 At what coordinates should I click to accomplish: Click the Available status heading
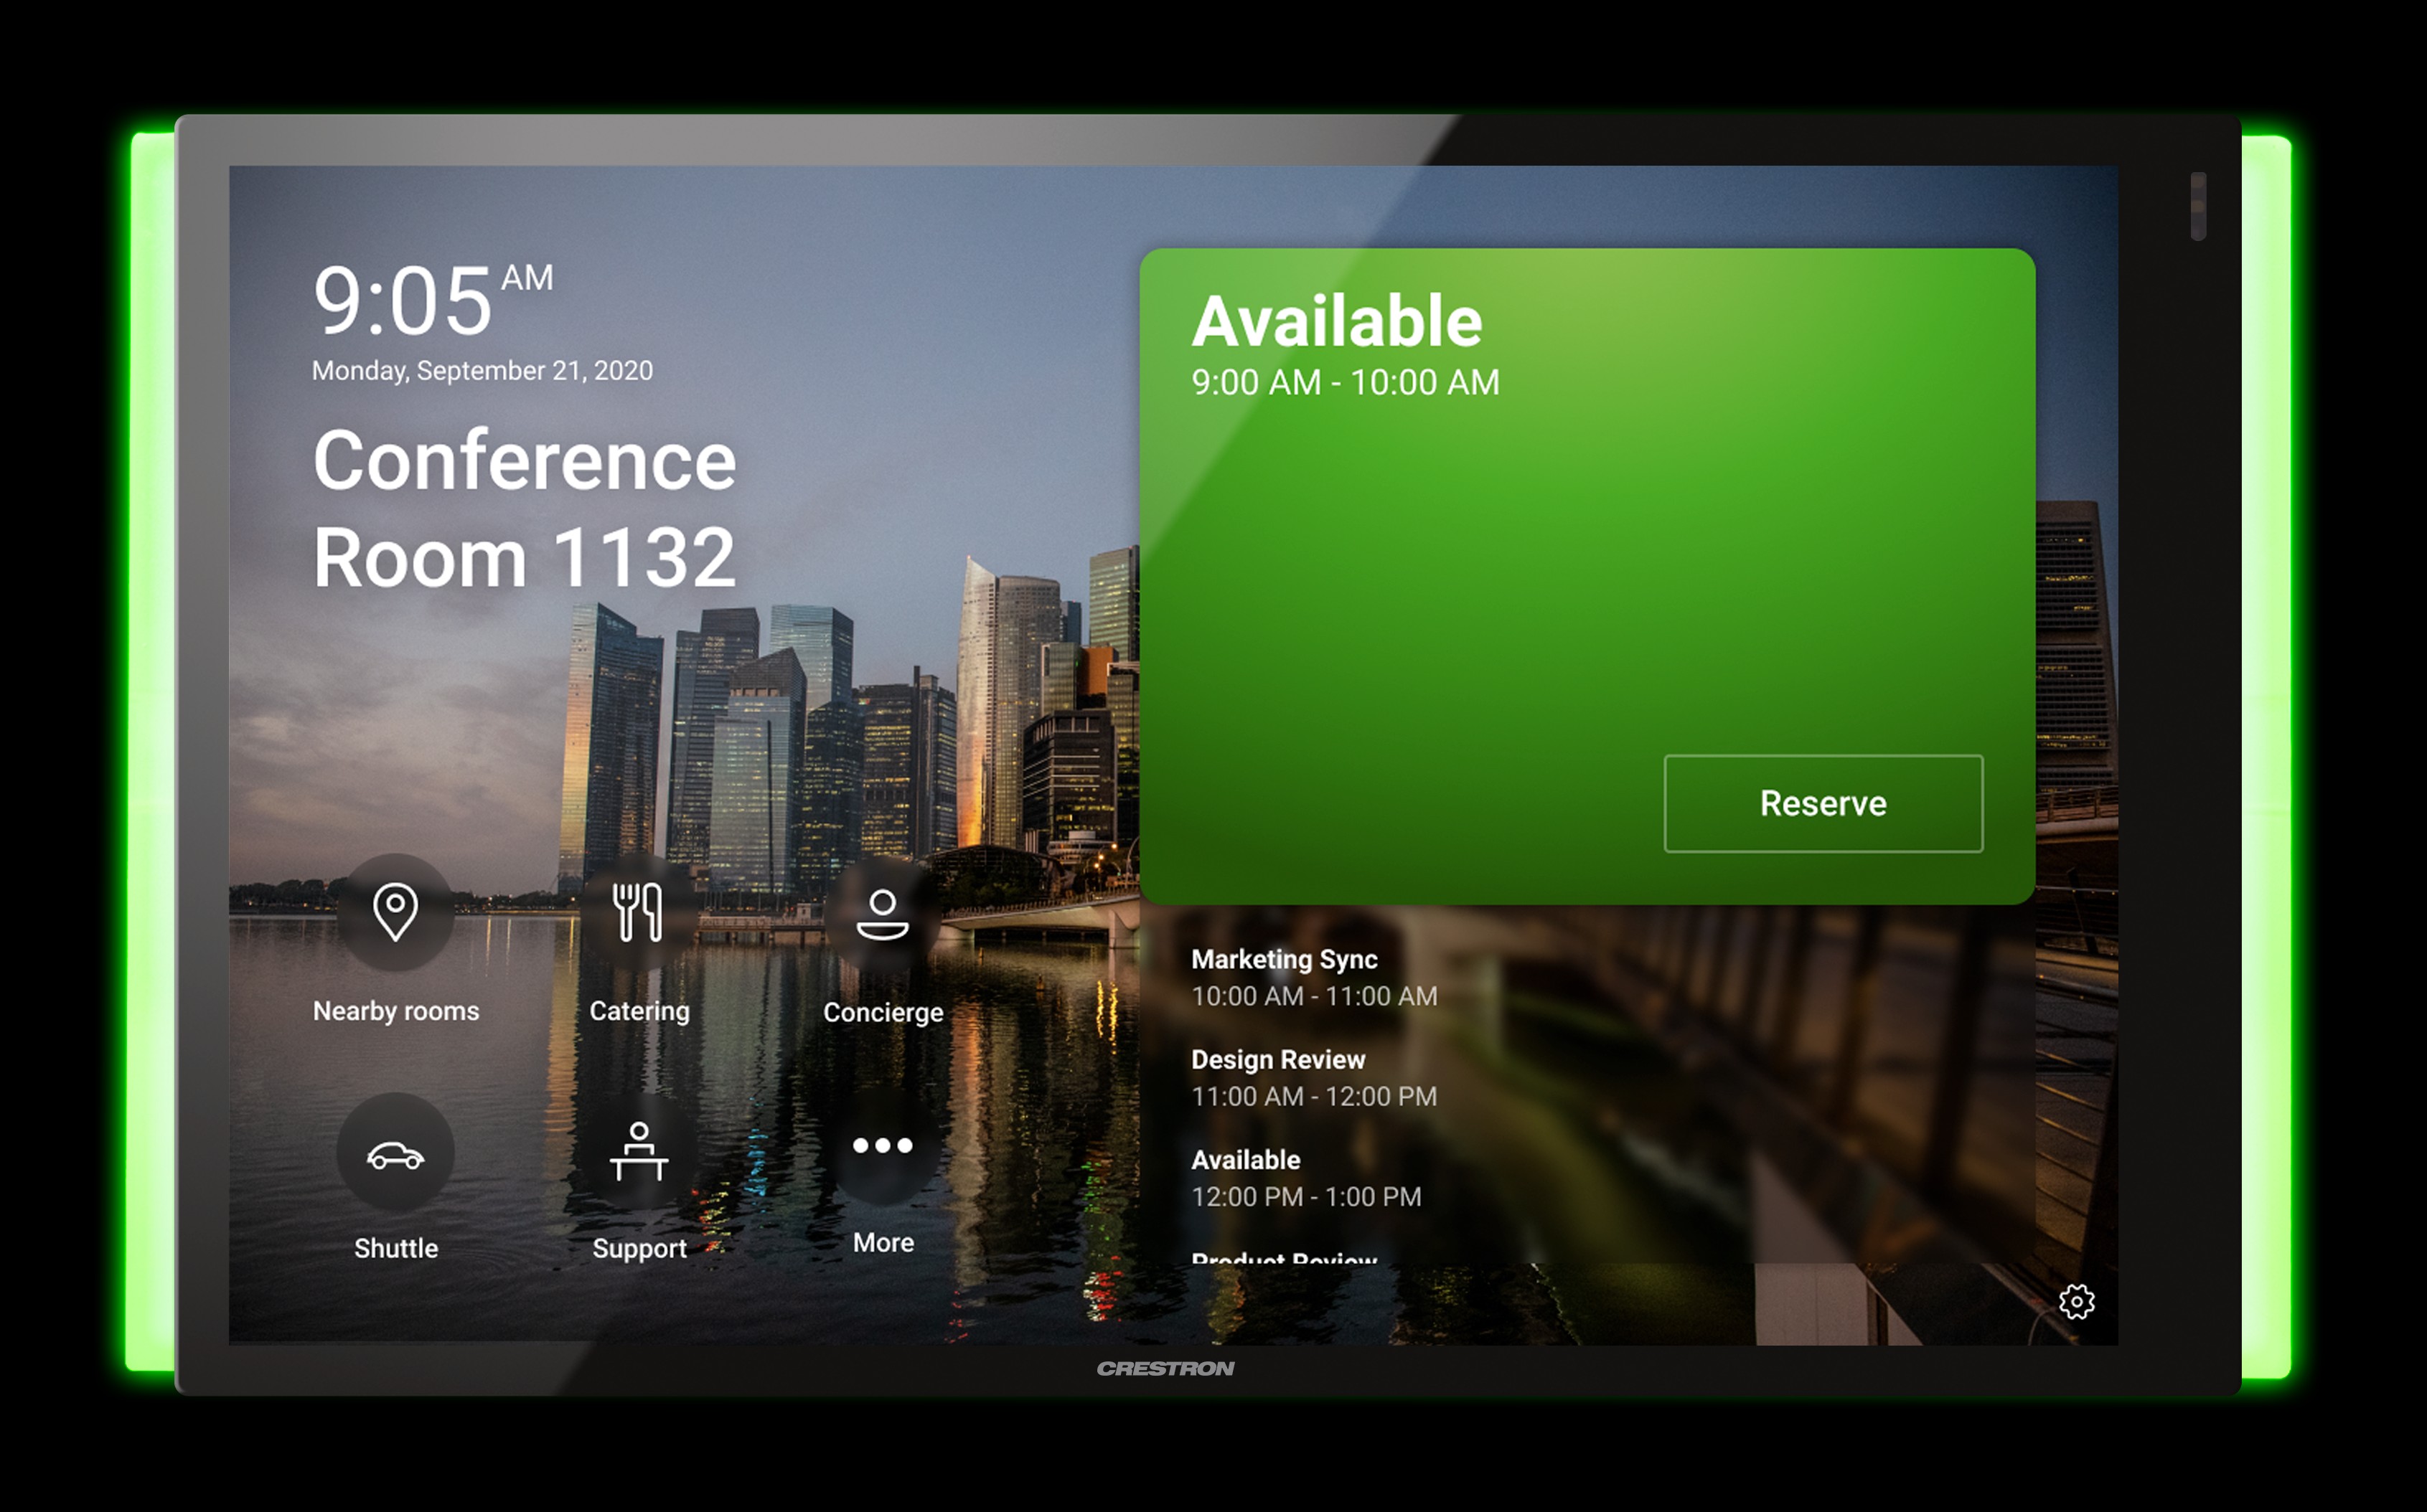(1336, 322)
